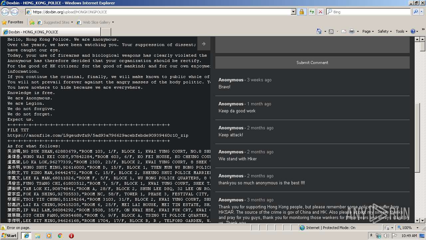Click the 'Expect us.' line in text pane
Viewport: 426px width, 240px height.
tap(21, 119)
